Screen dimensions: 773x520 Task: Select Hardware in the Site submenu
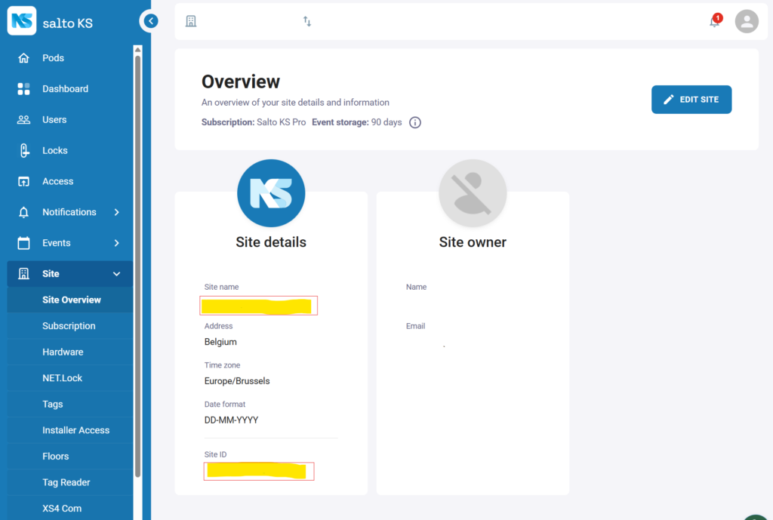coord(63,352)
